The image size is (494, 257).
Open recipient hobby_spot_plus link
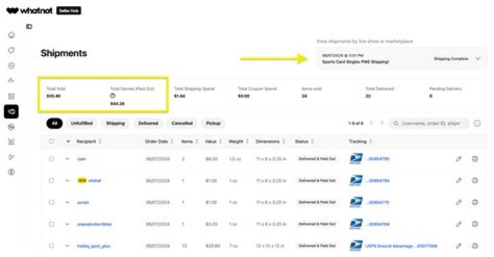click(93, 246)
